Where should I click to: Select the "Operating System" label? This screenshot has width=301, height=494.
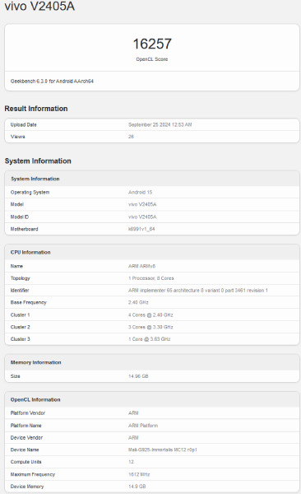[30, 193]
